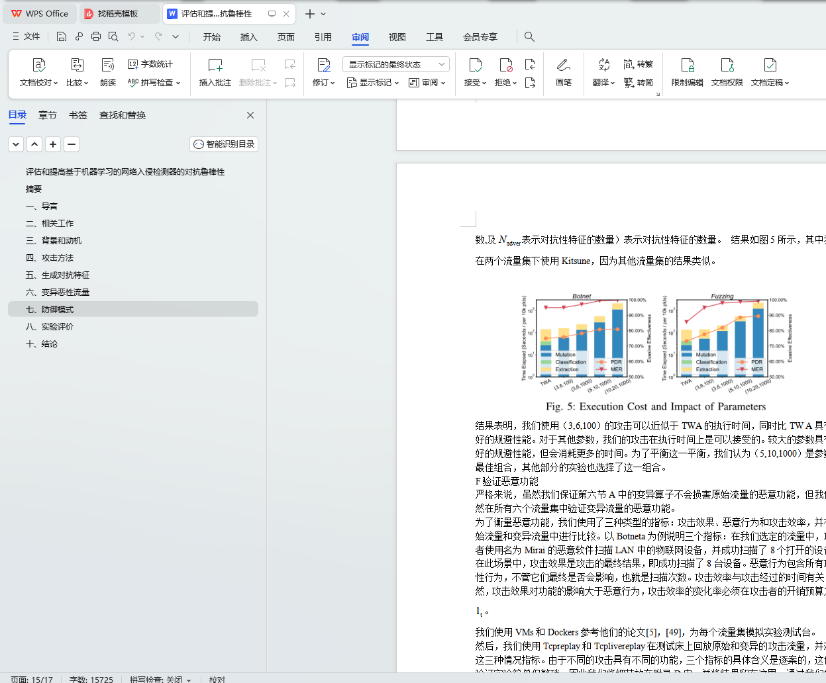Screen dimensions: 826x683
Task: Switch to 书签 tab in navigation pane
Action: [78, 115]
